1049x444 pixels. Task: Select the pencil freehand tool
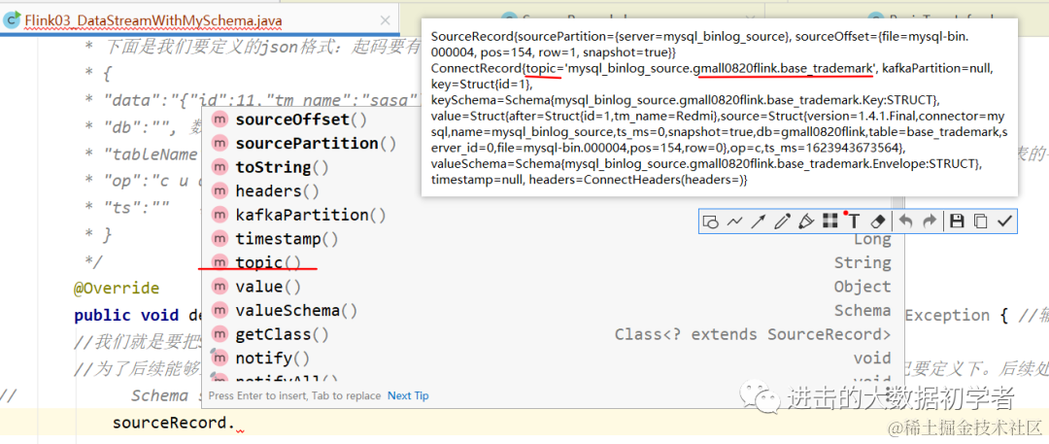click(x=781, y=222)
